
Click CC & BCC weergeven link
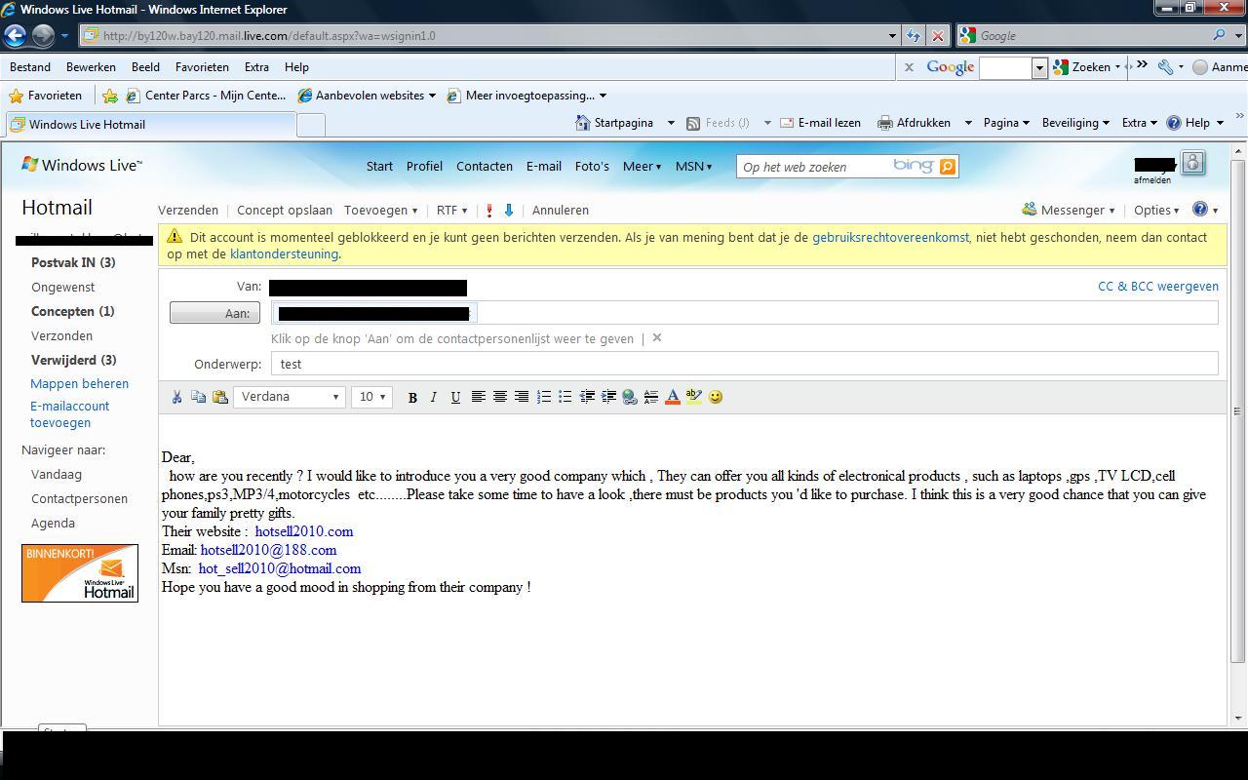1158,287
